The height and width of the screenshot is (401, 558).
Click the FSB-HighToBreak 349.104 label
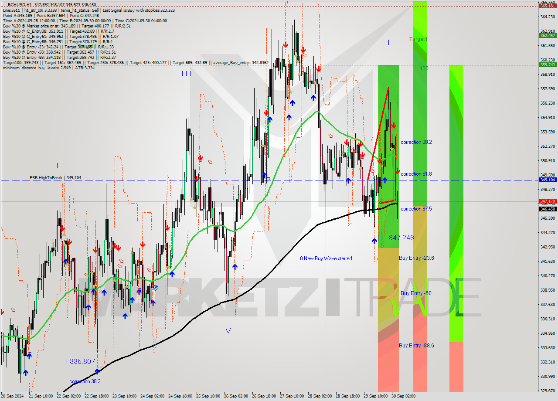tap(55, 178)
